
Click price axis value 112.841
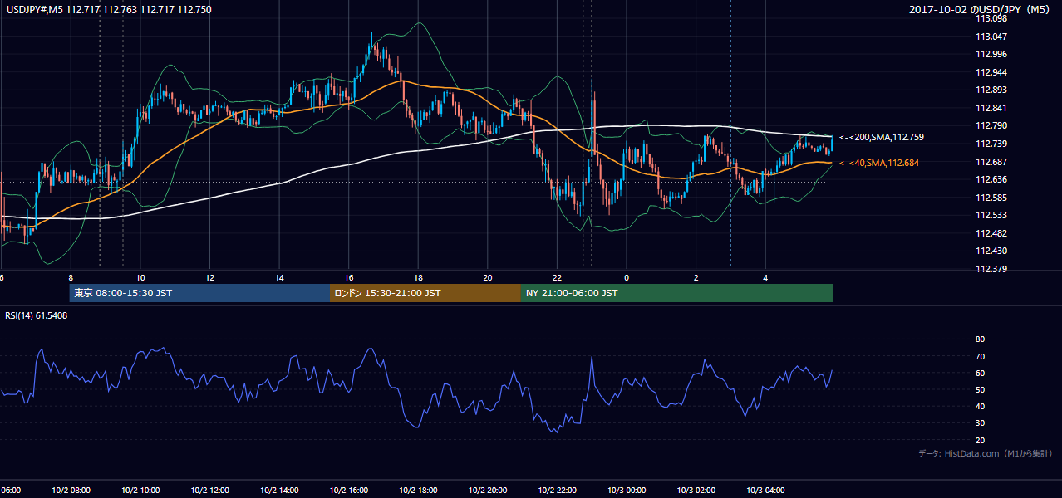(x=991, y=108)
